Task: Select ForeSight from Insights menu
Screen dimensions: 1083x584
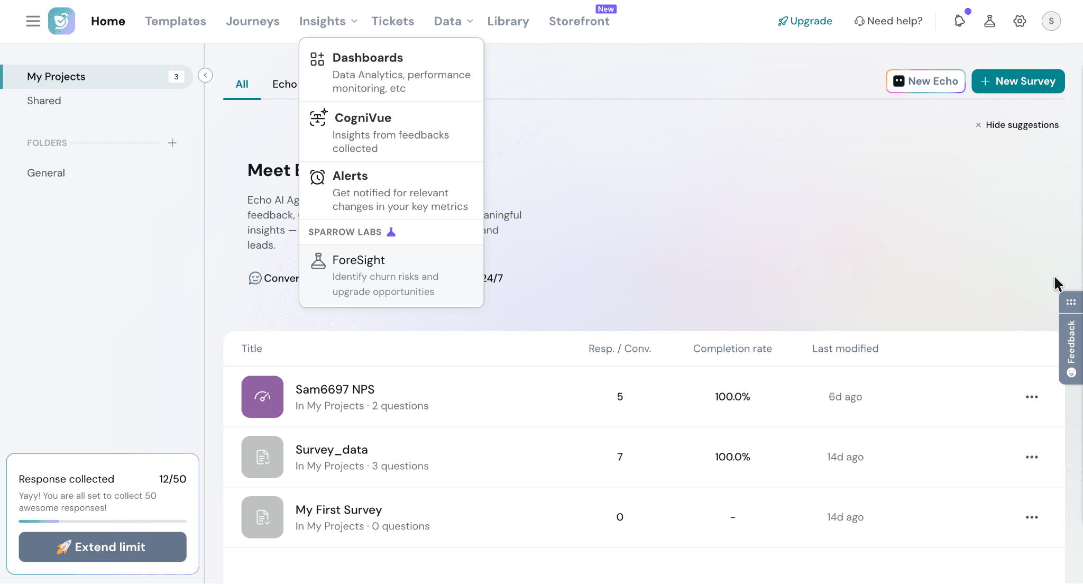Action: pyautogui.click(x=391, y=276)
